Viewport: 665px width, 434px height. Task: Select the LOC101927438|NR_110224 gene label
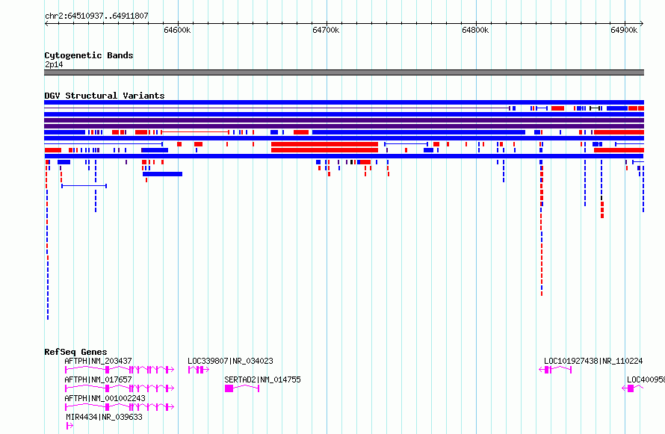593,361
